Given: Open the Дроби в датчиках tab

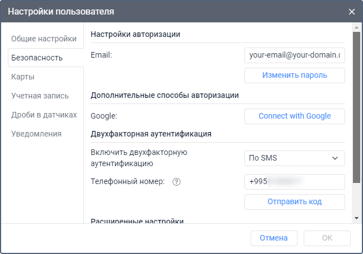Looking at the screenshot, I should click(x=44, y=115).
